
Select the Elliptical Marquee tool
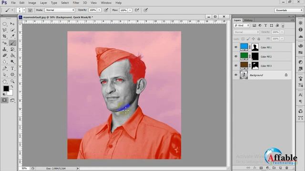[5, 24]
